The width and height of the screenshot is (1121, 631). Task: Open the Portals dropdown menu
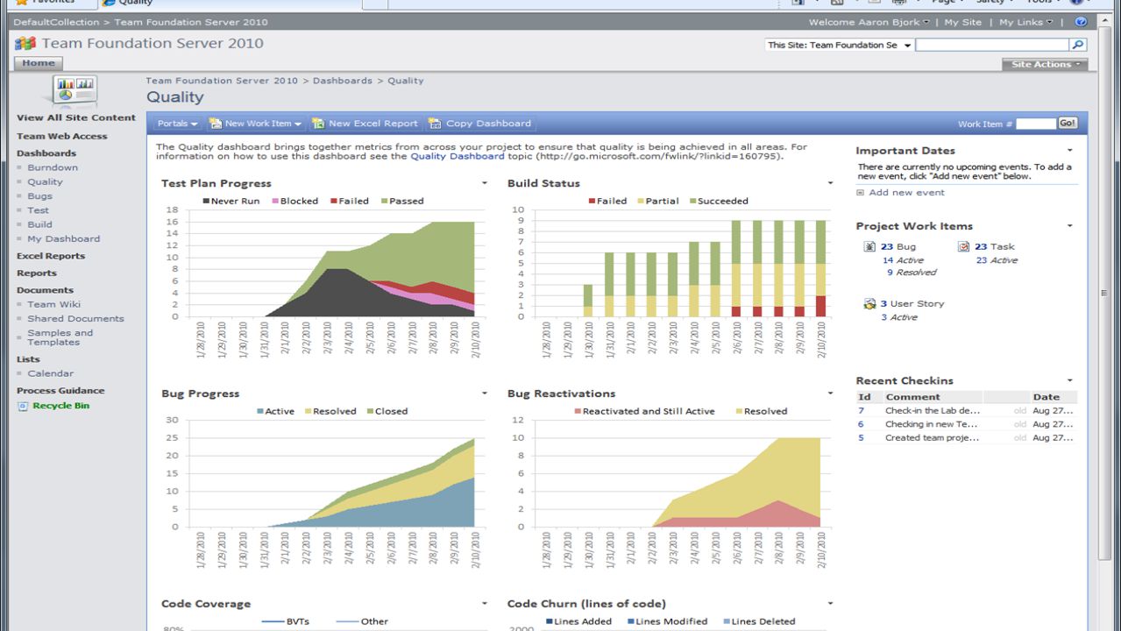(177, 124)
